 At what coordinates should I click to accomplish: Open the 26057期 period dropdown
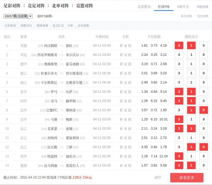coord(18,16)
